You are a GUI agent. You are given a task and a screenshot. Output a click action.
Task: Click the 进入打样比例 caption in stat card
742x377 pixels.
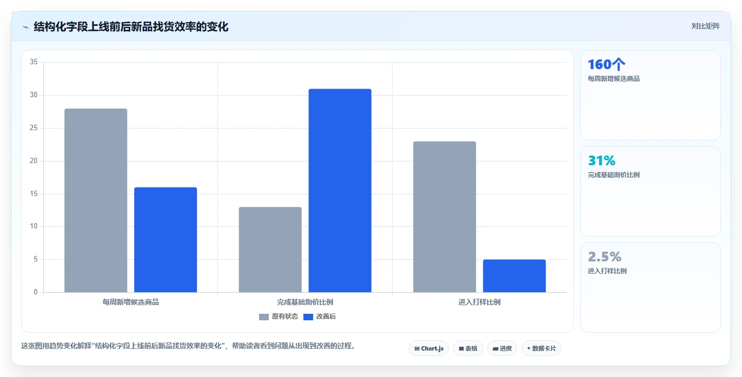(x=607, y=271)
